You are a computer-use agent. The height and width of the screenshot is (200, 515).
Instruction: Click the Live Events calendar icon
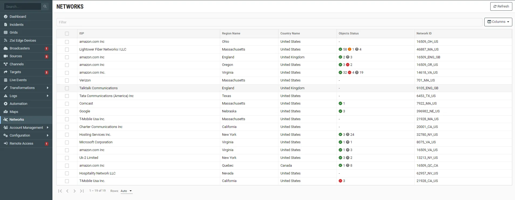pos(6,80)
